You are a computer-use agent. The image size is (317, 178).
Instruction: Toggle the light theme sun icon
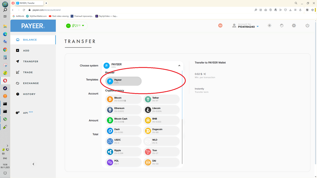pyautogui.click(x=269, y=26)
